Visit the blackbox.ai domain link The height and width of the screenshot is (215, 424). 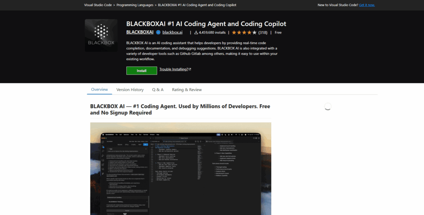click(x=173, y=32)
